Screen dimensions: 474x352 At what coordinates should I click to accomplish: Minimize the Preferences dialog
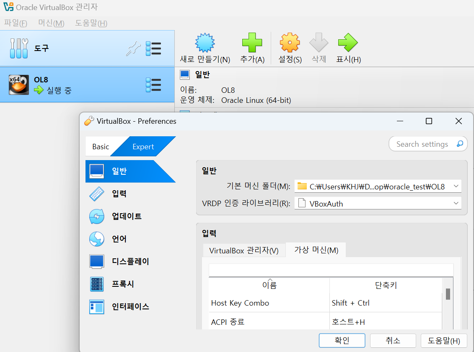click(400, 121)
